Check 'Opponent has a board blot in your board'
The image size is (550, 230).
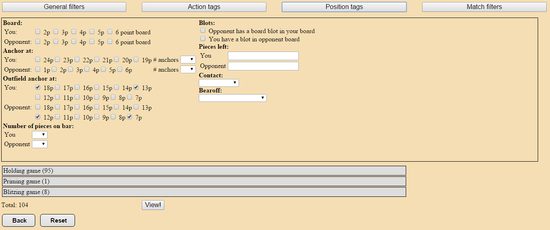tap(203, 31)
